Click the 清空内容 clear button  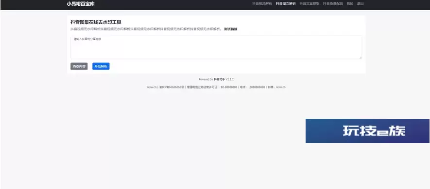click(x=79, y=66)
